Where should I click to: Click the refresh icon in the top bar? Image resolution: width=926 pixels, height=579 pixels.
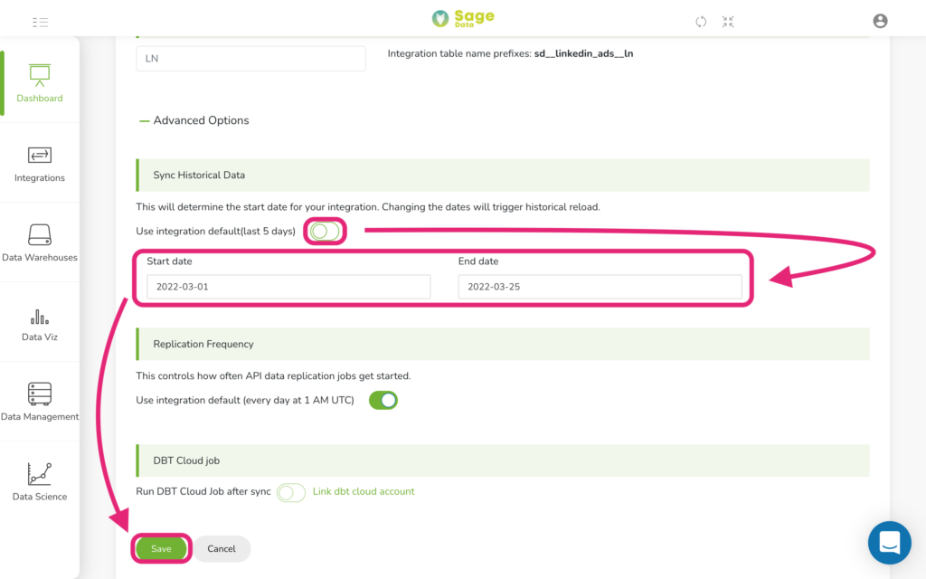(x=701, y=22)
